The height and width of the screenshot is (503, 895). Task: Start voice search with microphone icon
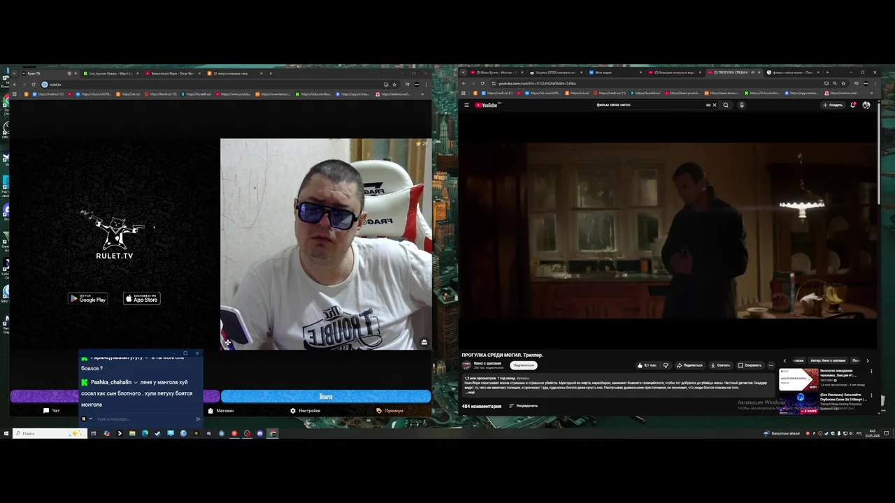[x=742, y=105]
